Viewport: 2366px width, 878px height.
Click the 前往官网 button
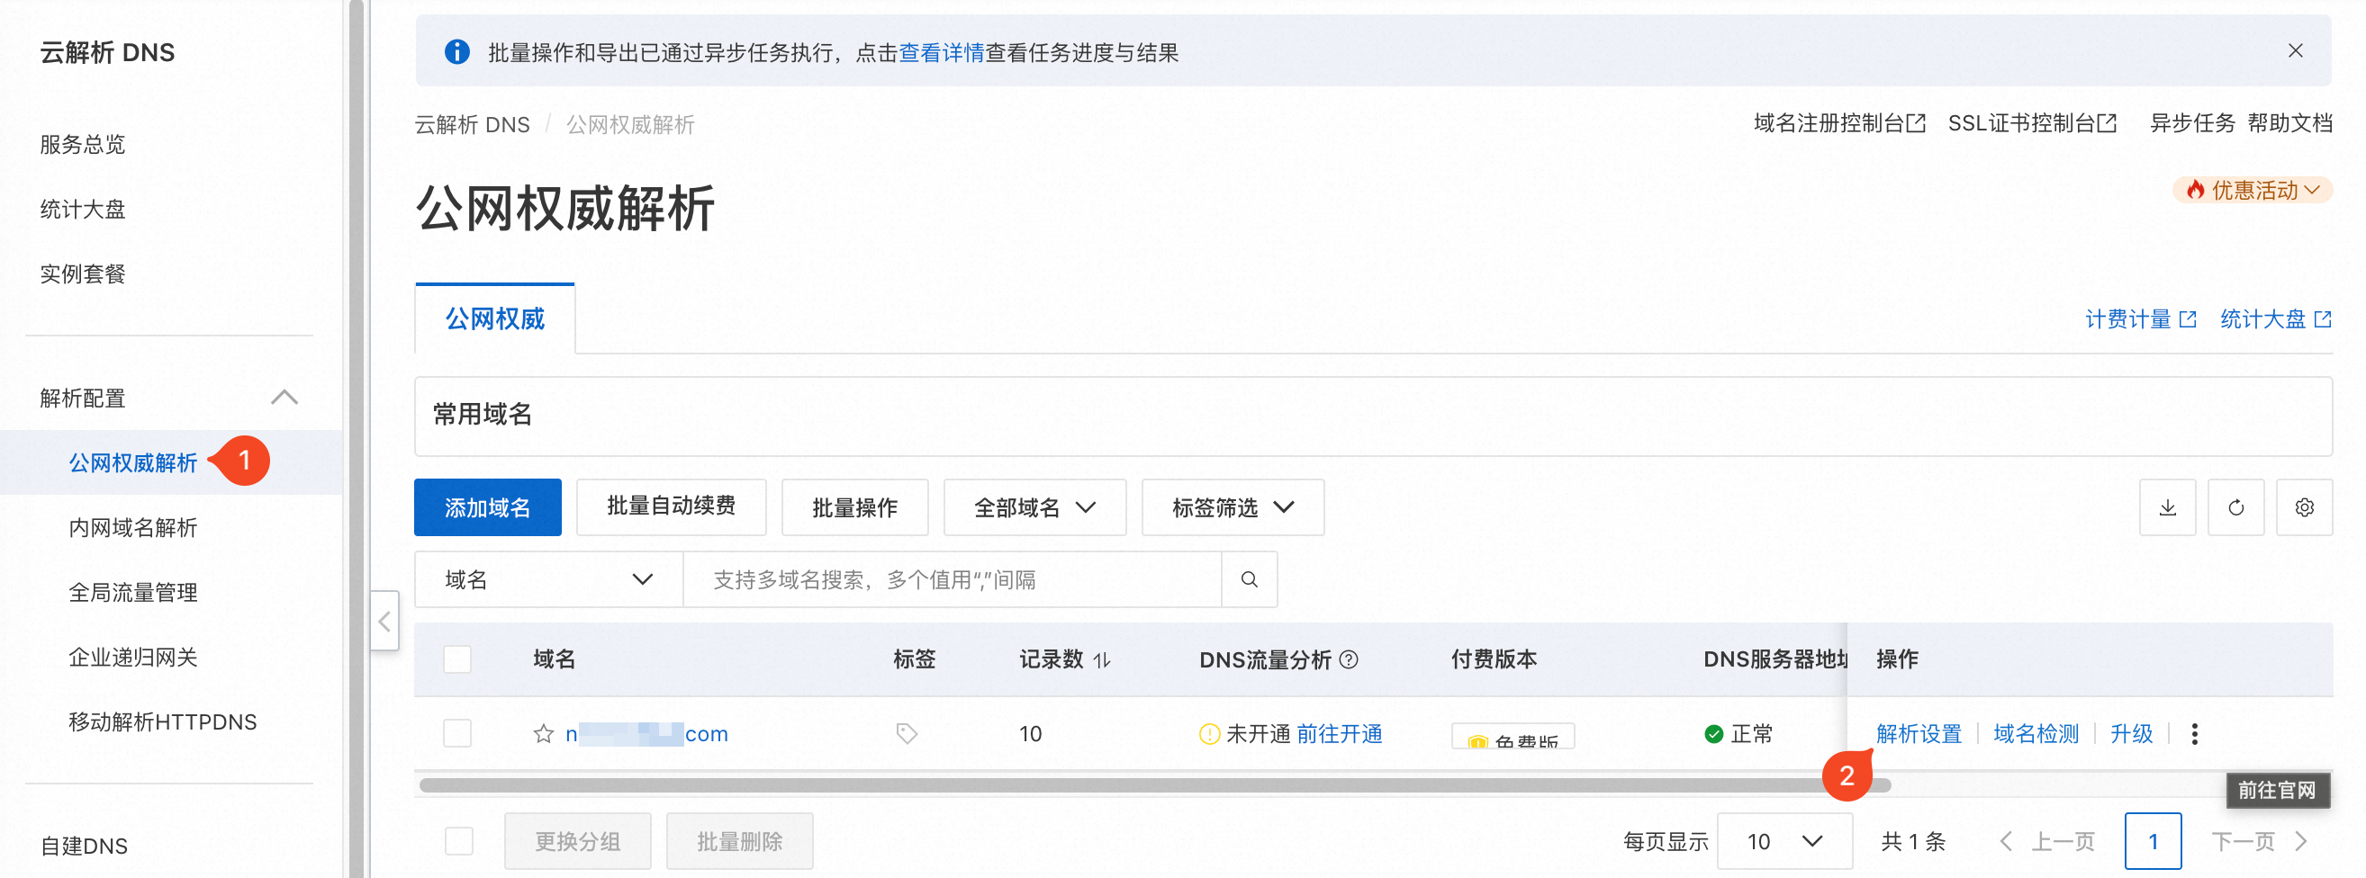2278,790
